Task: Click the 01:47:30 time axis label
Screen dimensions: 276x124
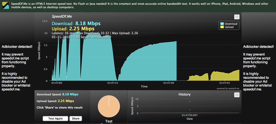Action: pyautogui.click(x=169, y=83)
